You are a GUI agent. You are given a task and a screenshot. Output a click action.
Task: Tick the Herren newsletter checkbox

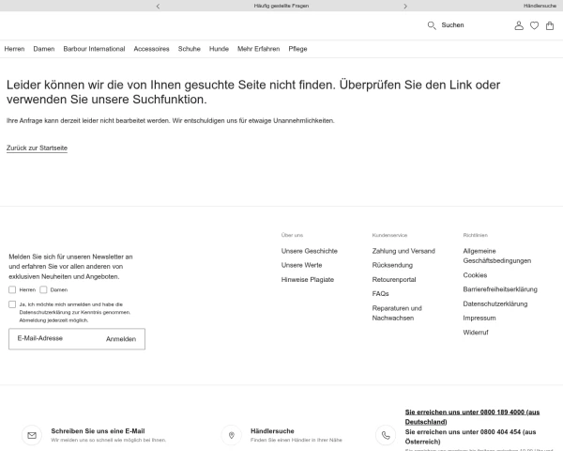[x=12, y=289]
